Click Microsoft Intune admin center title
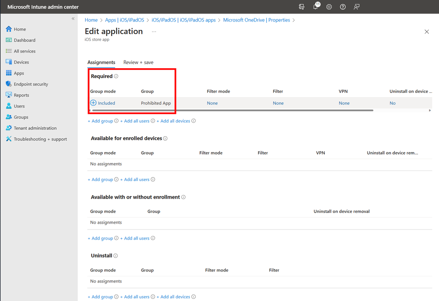The width and height of the screenshot is (439, 301). (43, 7)
